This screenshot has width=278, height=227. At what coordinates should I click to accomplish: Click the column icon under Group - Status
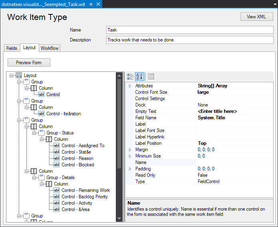click(49, 139)
